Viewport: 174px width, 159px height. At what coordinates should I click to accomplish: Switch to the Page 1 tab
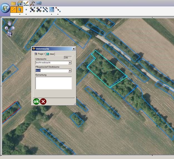pyautogui.click(x=40, y=54)
